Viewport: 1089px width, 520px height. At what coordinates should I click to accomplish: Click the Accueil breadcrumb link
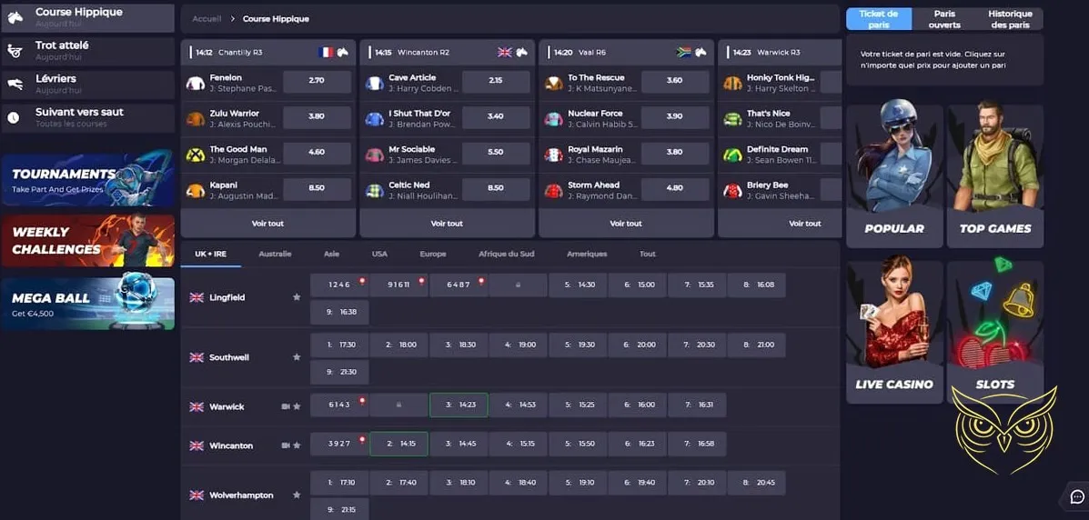[x=207, y=19]
